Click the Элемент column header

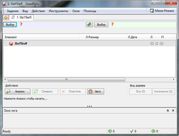tap(42, 37)
